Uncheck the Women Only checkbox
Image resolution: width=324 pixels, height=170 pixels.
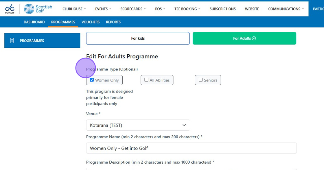pyautogui.click(x=92, y=80)
